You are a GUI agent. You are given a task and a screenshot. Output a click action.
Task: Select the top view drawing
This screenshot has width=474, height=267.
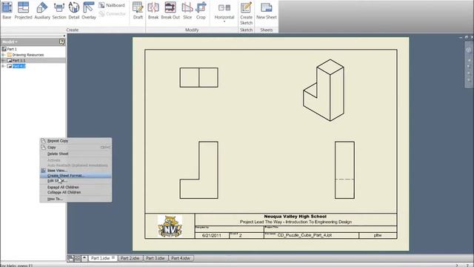point(199,77)
